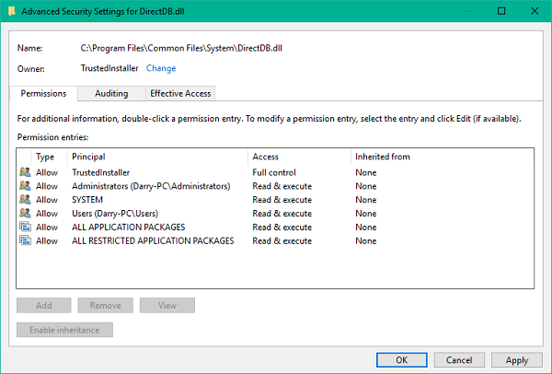
Task: Click the Cancel button
Action: pos(459,360)
